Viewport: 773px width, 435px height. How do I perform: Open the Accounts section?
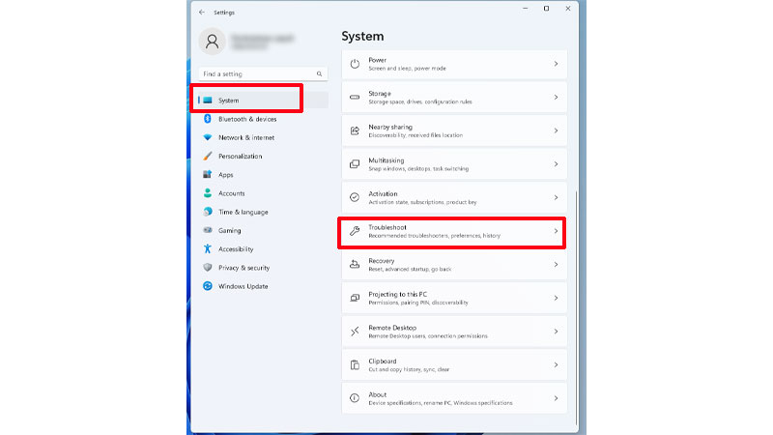[263, 193]
